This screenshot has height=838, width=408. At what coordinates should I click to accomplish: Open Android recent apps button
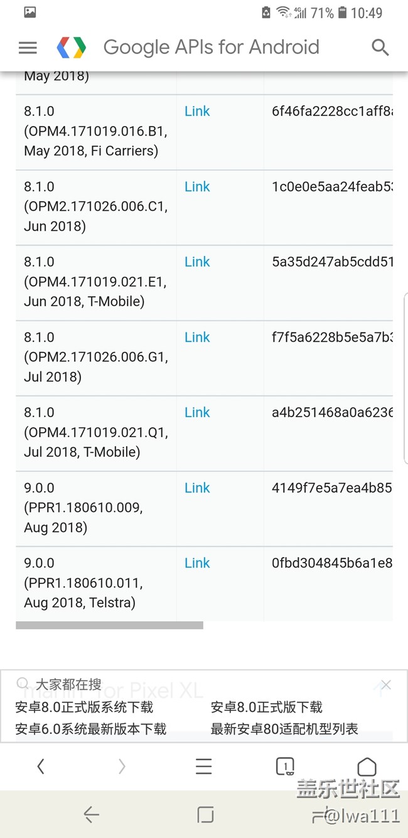point(205,814)
